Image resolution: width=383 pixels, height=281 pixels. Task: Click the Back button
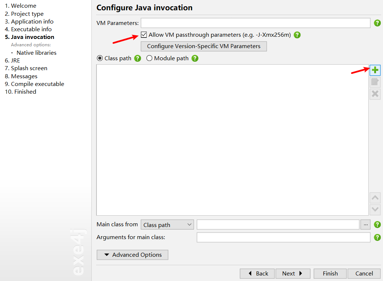point(257,274)
